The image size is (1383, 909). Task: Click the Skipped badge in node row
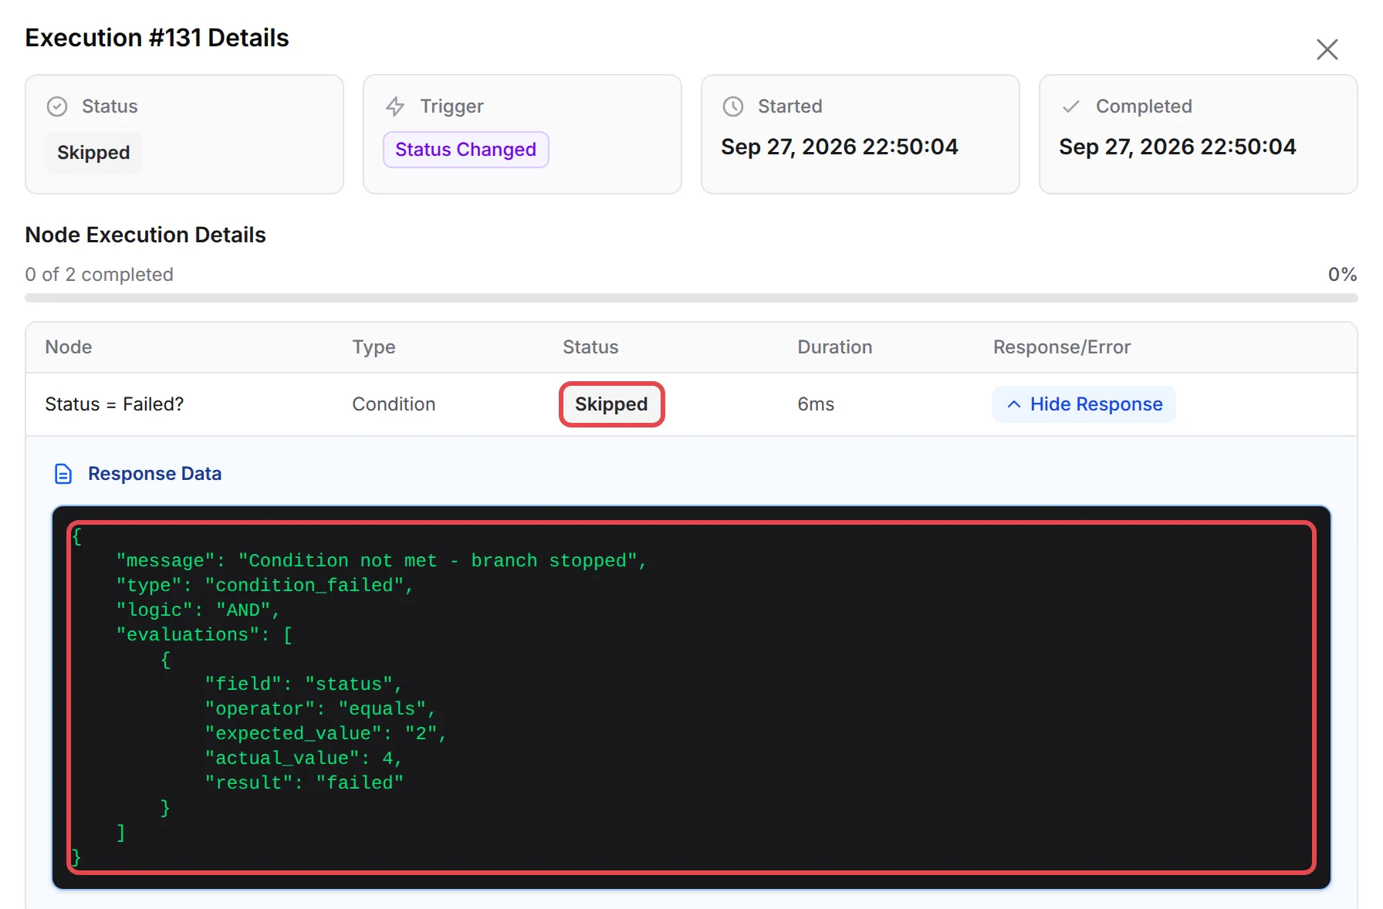611,404
